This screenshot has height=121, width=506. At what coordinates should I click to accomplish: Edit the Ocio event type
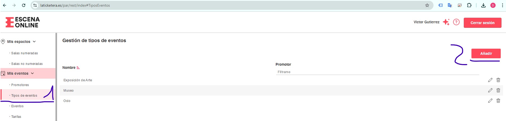click(x=490, y=101)
